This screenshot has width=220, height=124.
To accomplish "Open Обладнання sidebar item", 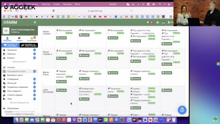I will [x=13, y=108].
